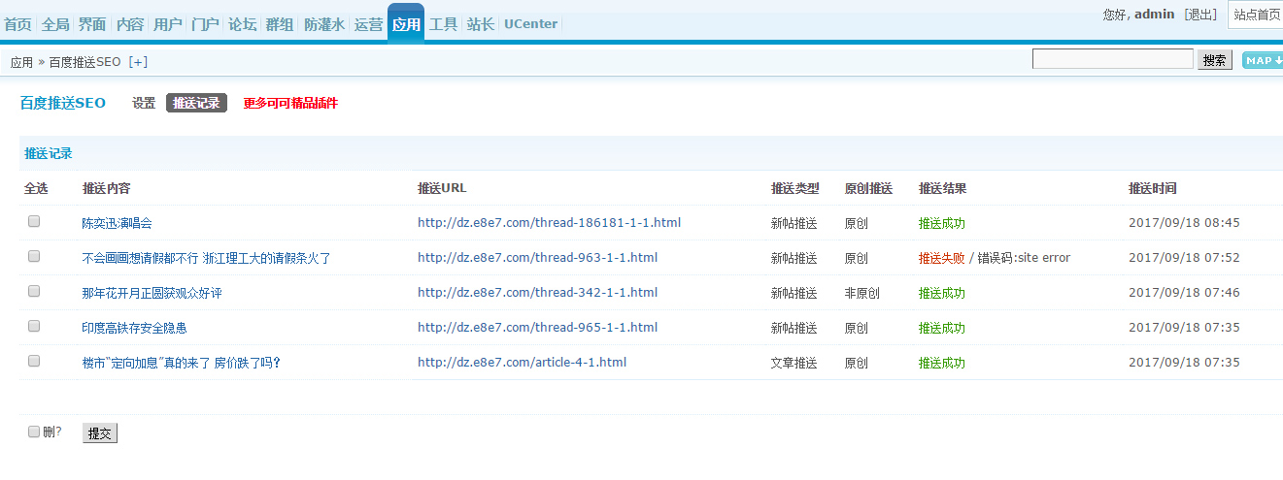The image size is (1283, 480).
Task: Open the 门户 top menu tab
Action: click(205, 24)
